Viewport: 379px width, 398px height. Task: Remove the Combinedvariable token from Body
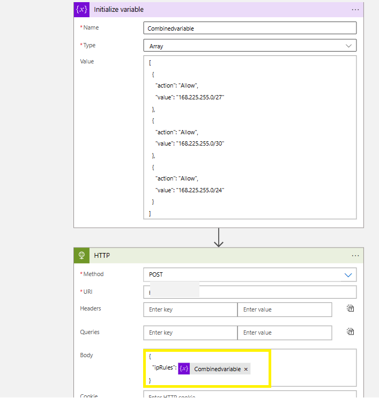tap(246, 369)
